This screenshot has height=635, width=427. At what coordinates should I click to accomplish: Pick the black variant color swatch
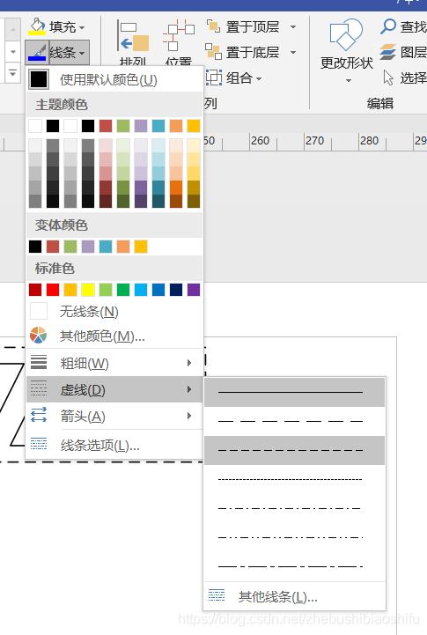point(35,247)
